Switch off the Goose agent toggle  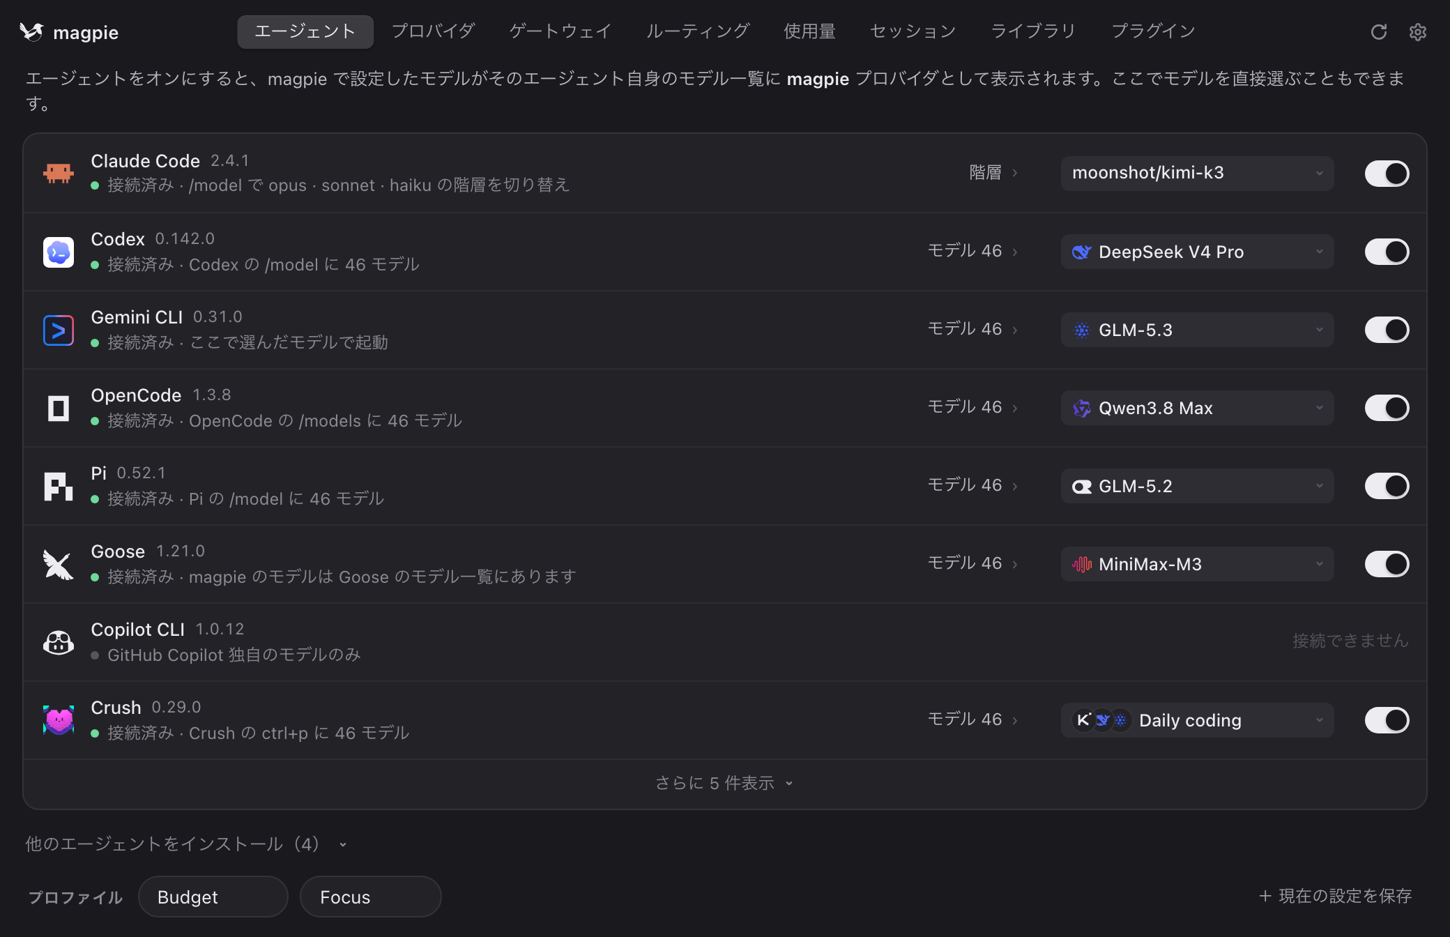pyautogui.click(x=1387, y=564)
